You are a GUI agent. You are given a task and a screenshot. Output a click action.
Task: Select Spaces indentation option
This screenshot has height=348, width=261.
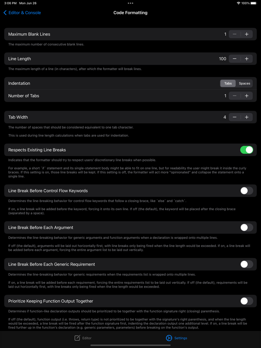click(x=244, y=84)
